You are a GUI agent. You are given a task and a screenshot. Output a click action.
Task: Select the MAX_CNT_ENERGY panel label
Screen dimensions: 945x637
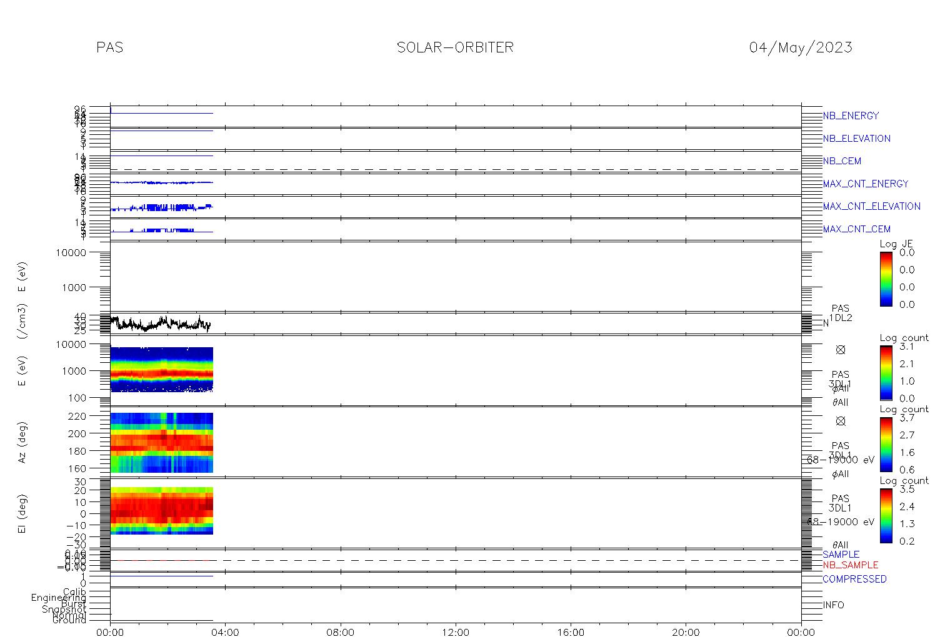(866, 184)
